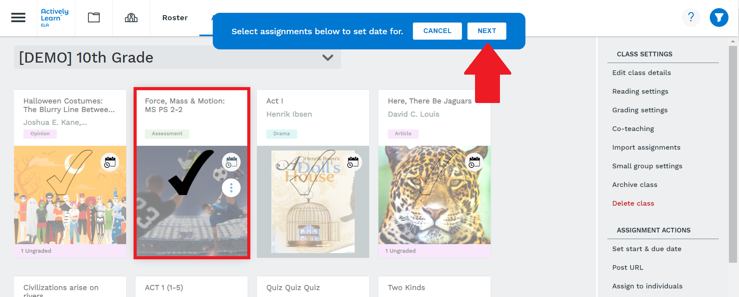Click calendar icon on Jaguars card

point(474,162)
